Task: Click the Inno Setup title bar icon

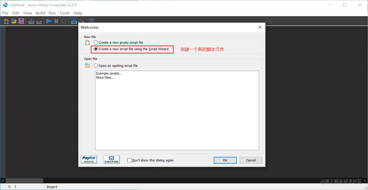Action: 5,5
